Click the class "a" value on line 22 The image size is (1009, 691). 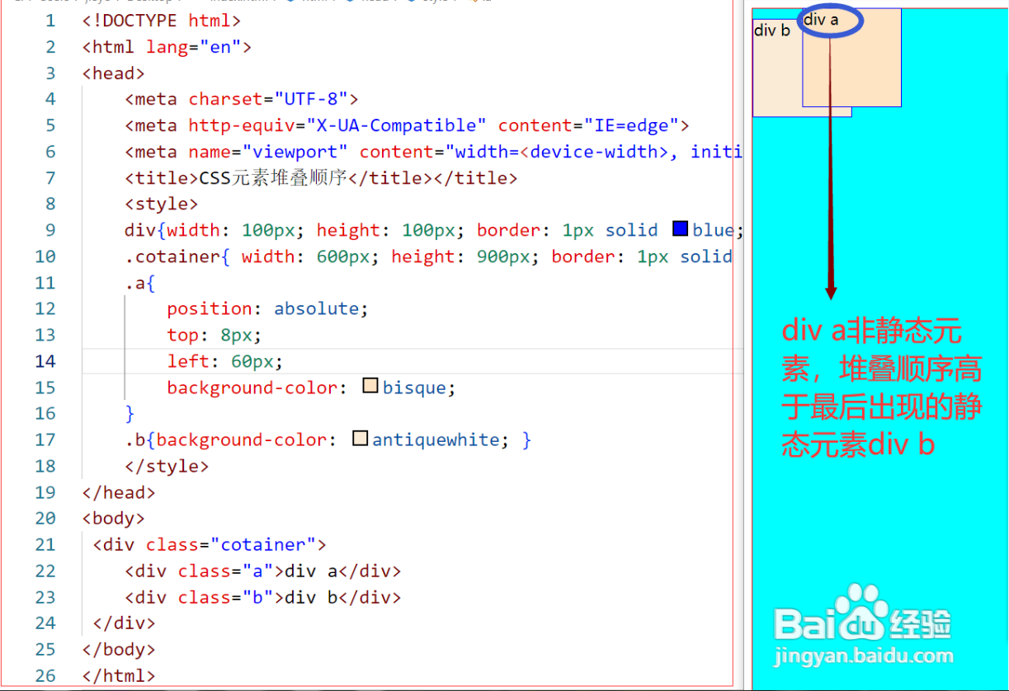pos(257,571)
